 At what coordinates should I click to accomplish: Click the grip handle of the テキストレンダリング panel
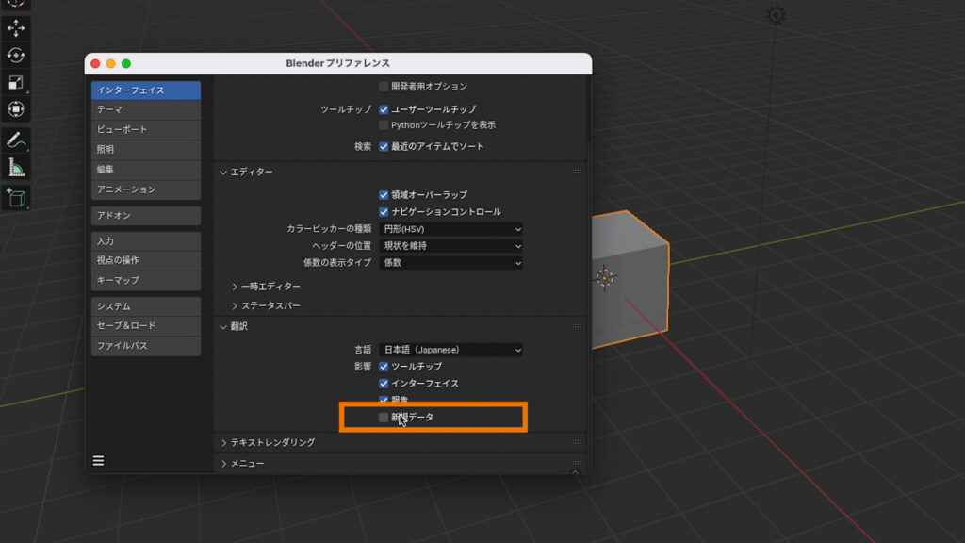[576, 442]
